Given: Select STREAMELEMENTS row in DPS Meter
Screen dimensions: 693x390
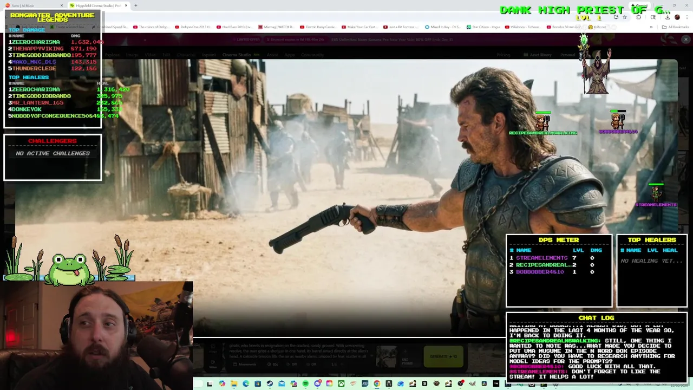Looking at the screenshot, I should [x=558, y=258].
